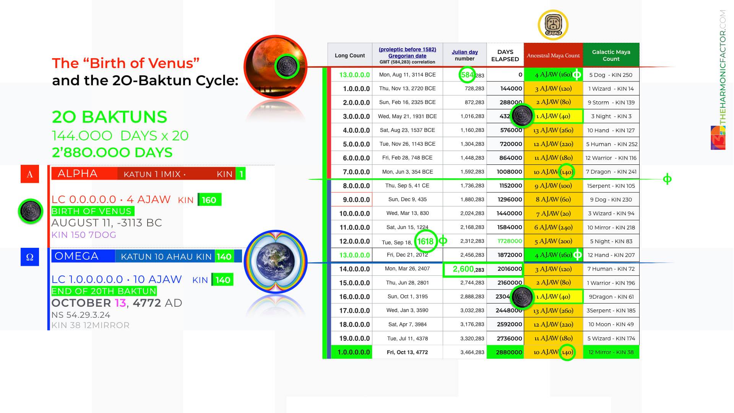This screenshot has width=734, height=413.
Task: Click the OMEGA Katun 10 Ahau banner
Action: [x=147, y=256]
